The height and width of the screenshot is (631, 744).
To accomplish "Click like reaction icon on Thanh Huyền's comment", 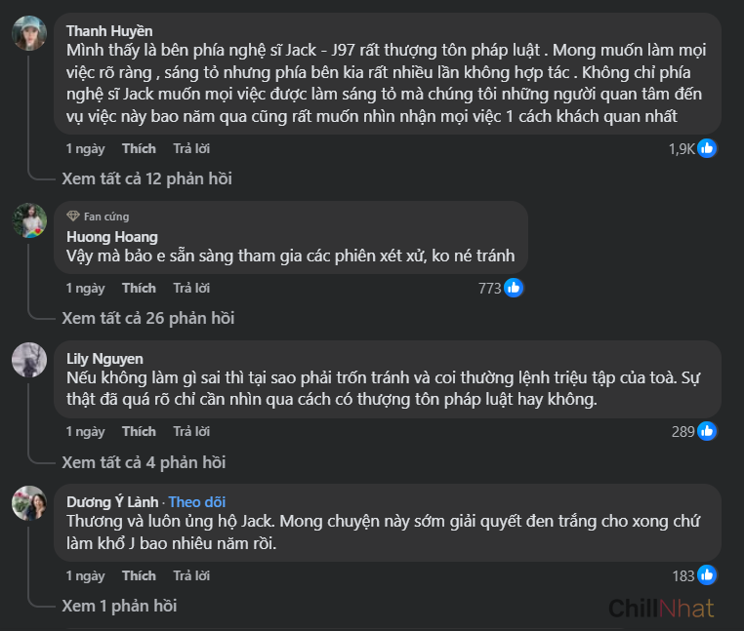I will coord(708,148).
